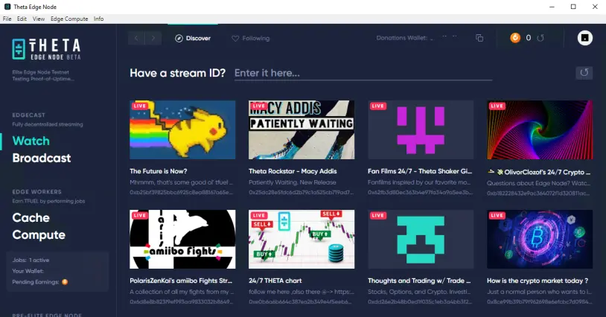The width and height of the screenshot is (606, 317).
Task: Click LIVE badge on Fan Films stream
Action: (x=377, y=106)
